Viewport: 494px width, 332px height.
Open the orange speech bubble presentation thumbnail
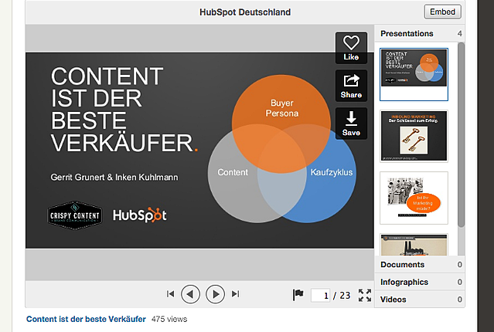[x=414, y=198]
